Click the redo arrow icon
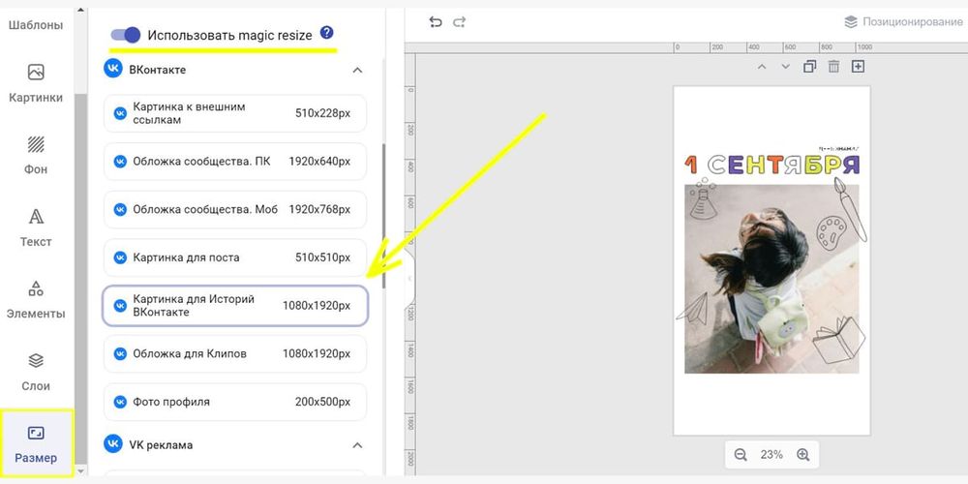968x484 pixels. tap(460, 21)
